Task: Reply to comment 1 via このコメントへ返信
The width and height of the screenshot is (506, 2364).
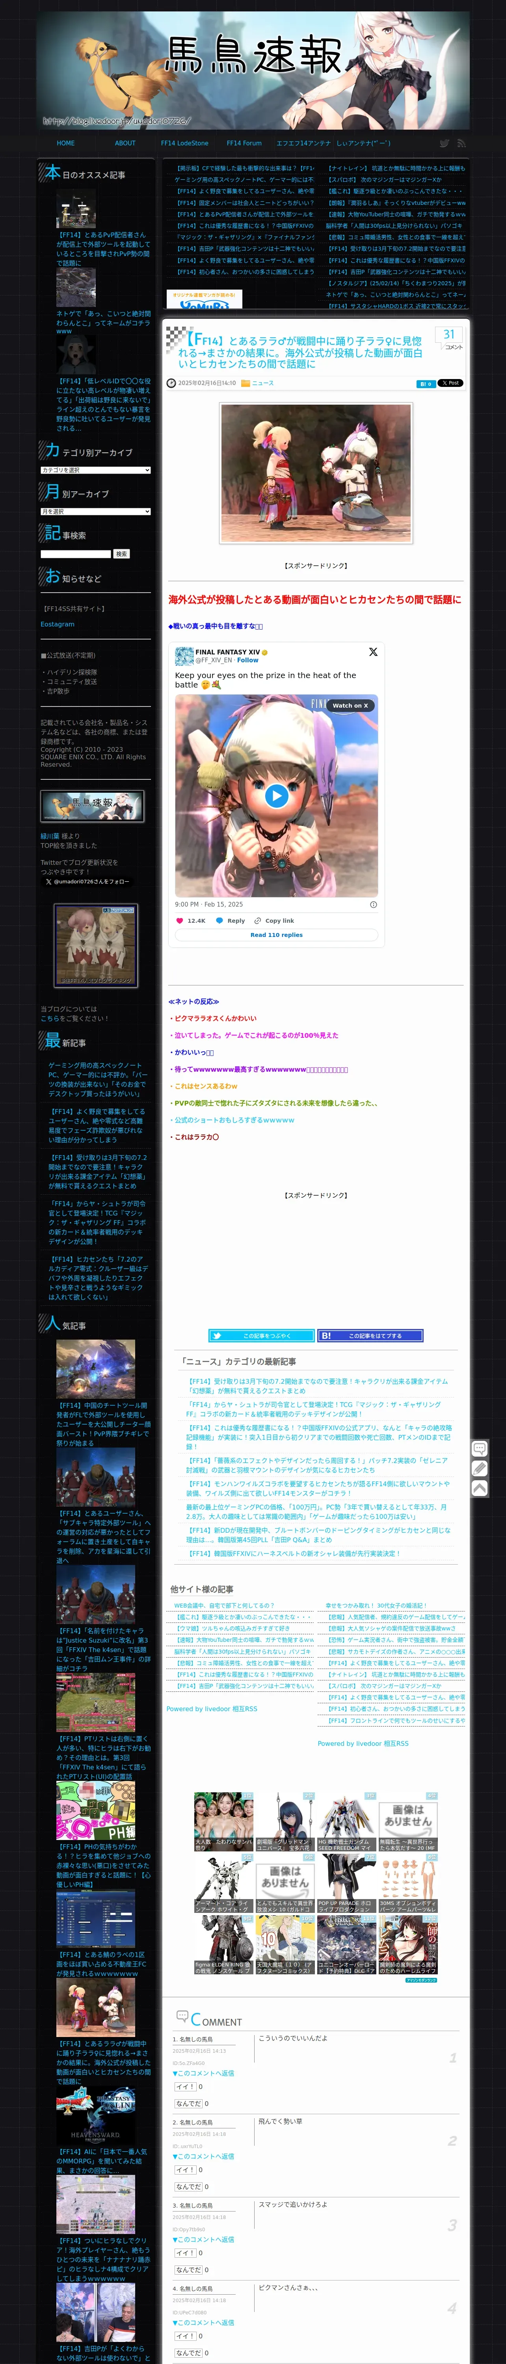Action: coord(204,2073)
